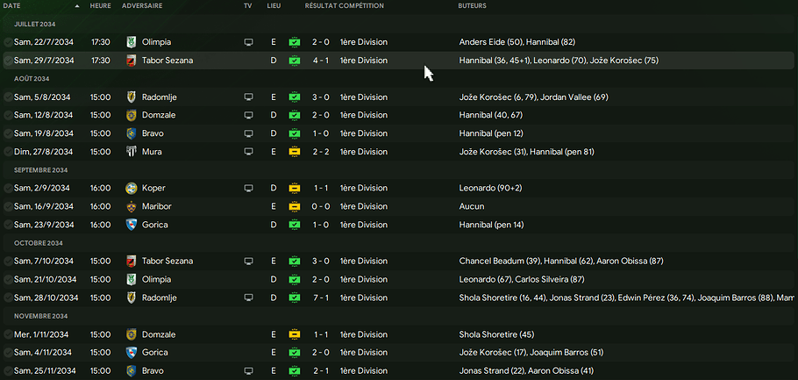Viewport: 798px width, 380px height.
Task: Click the green win icon on the 29/7/2034 Tabor Sezana row
Action: point(295,61)
